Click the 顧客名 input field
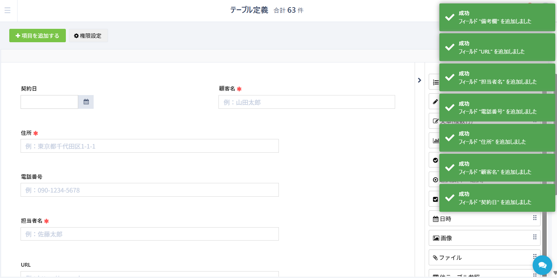 [x=306, y=102]
